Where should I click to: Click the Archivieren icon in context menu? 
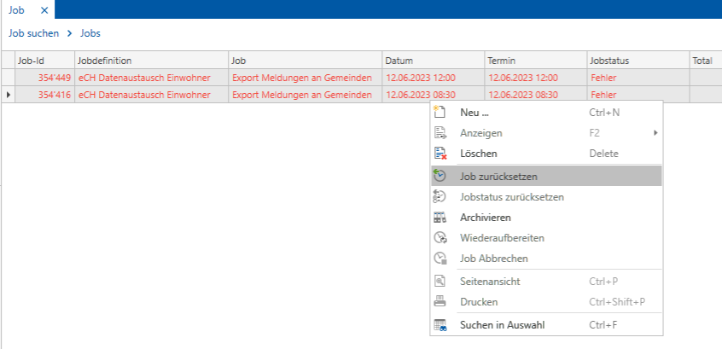440,218
